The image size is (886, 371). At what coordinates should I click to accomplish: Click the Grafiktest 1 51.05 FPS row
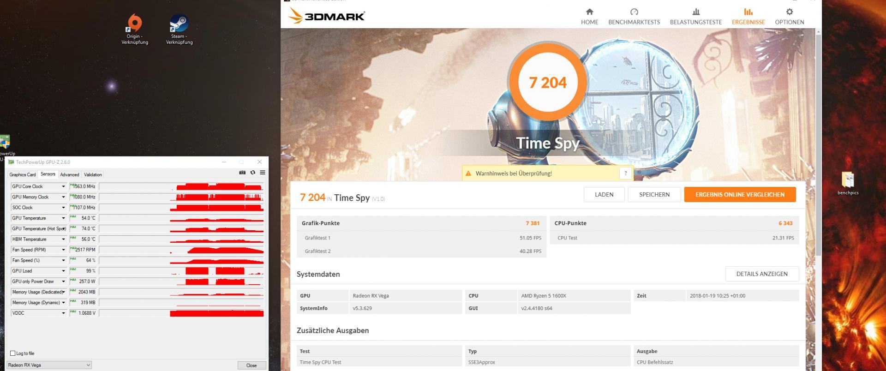point(422,238)
